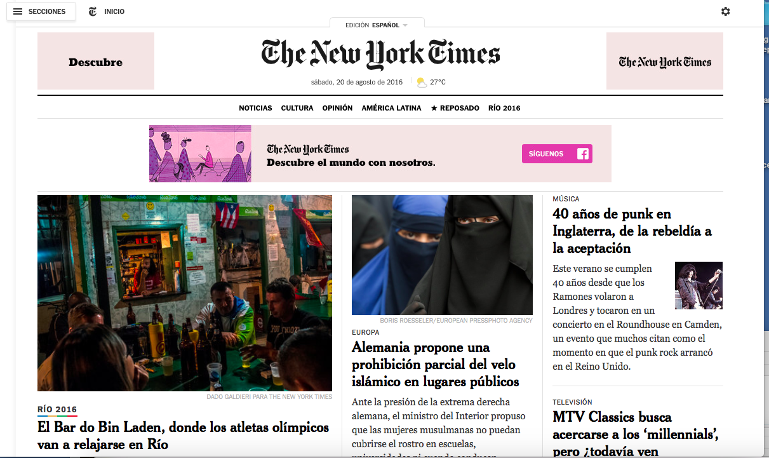
Task: Open the Río 2016 section
Action: click(504, 108)
